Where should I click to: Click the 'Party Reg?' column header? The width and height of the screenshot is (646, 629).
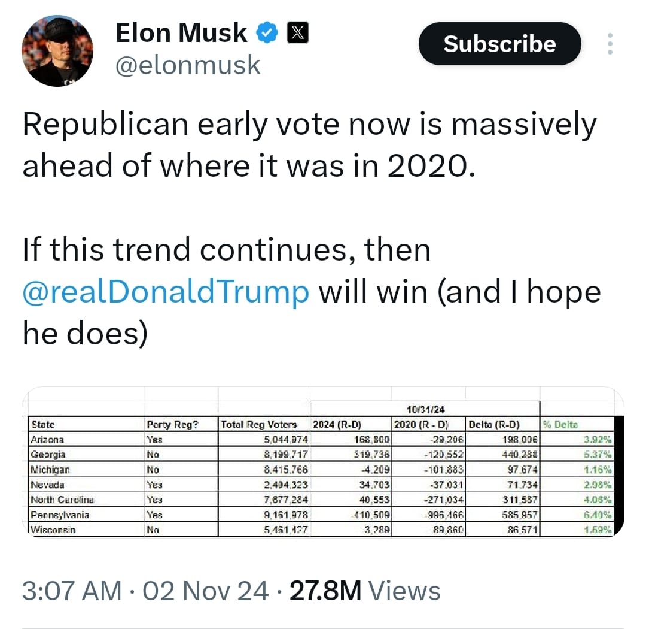(x=172, y=425)
